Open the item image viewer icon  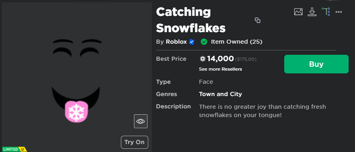click(x=298, y=12)
